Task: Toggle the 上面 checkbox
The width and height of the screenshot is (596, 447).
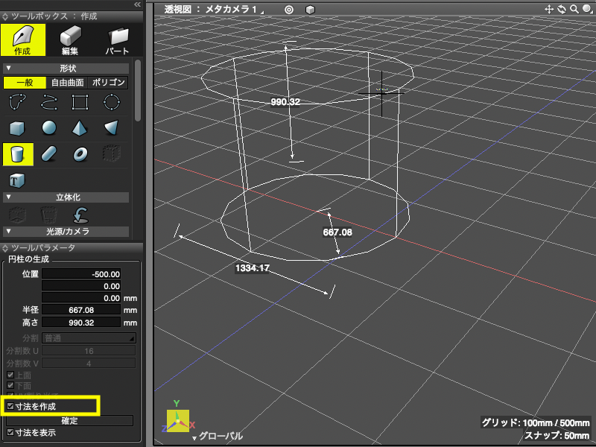Action: tap(10, 375)
